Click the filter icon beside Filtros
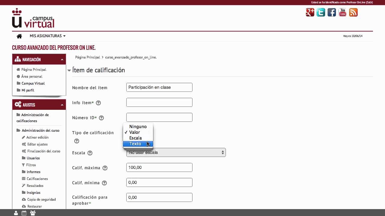The image size is (385, 216). tap(23, 165)
